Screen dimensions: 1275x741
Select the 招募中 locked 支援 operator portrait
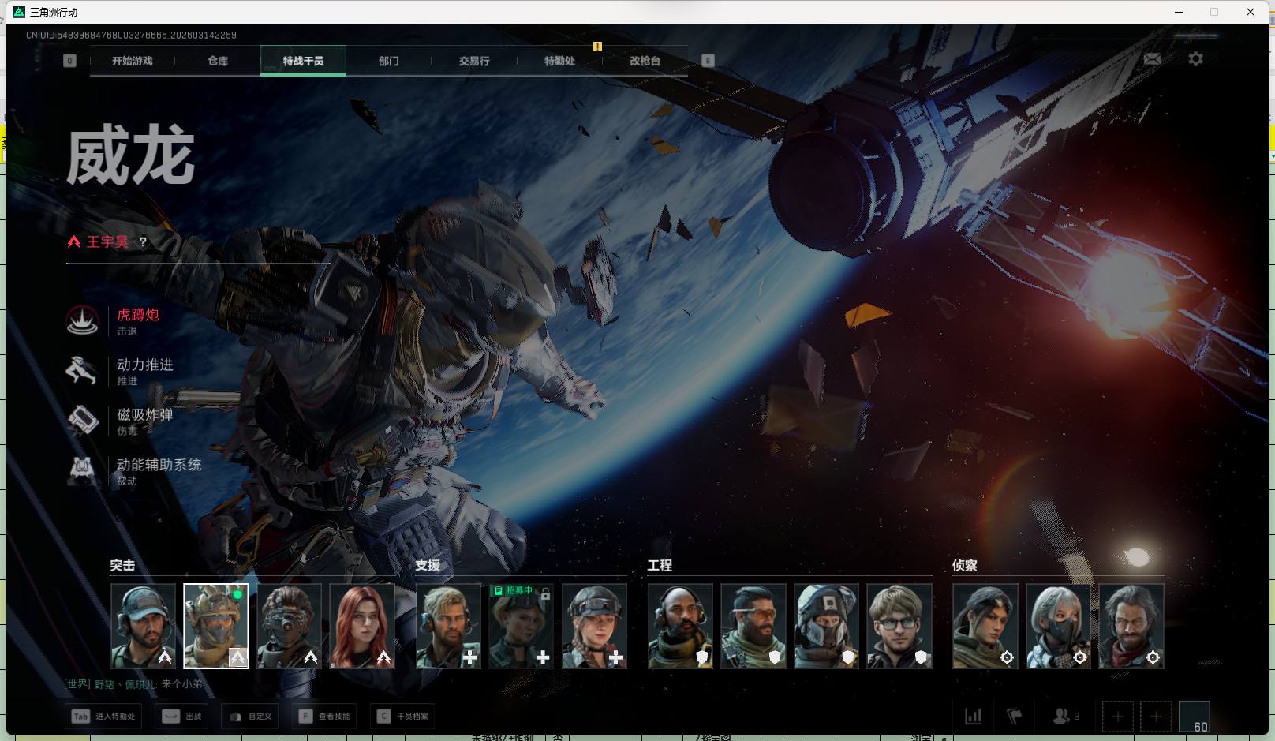click(x=521, y=626)
